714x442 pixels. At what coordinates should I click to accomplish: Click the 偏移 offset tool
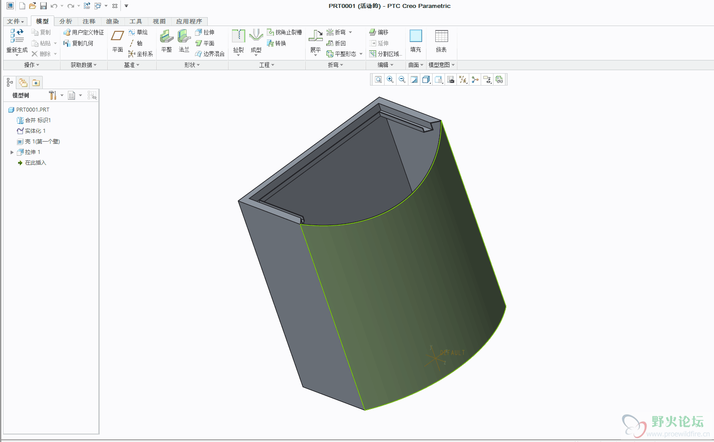(379, 32)
